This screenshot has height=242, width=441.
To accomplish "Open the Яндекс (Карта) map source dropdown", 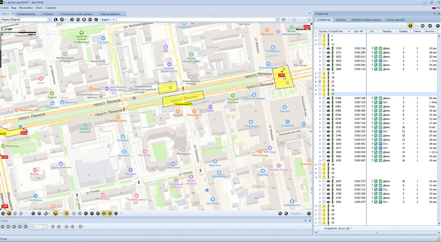I will pyautogui.click(x=49, y=19).
